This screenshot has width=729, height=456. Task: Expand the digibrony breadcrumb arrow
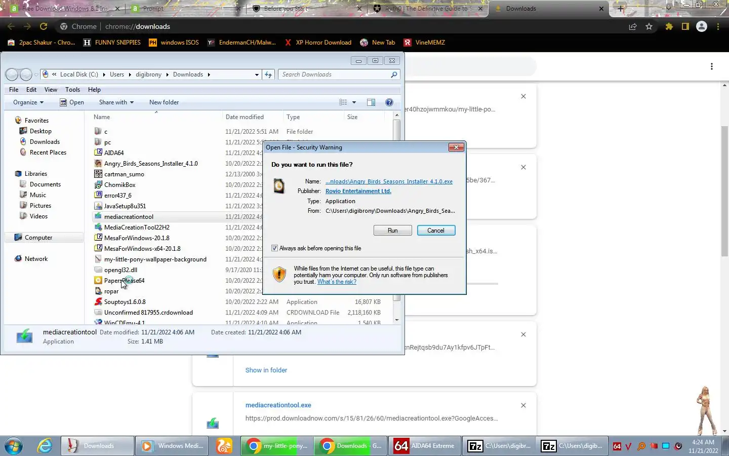(x=167, y=74)
